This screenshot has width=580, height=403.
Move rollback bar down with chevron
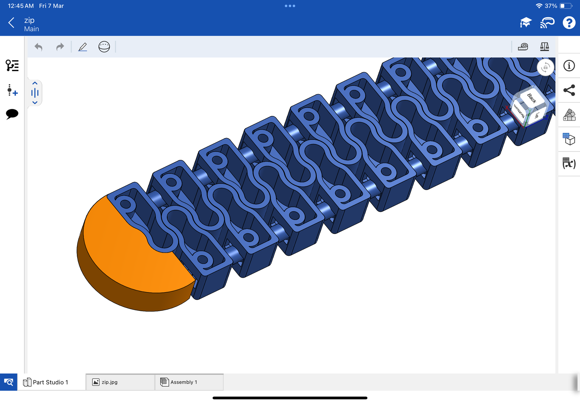pos(35,103)
